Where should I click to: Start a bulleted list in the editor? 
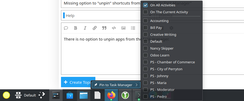pyautogui.click(x=133, y=28)
